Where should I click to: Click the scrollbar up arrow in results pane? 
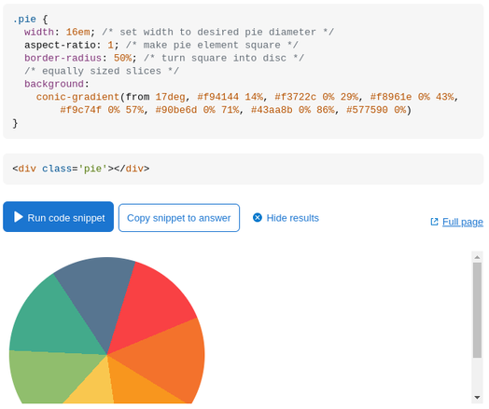pos(477,257)
